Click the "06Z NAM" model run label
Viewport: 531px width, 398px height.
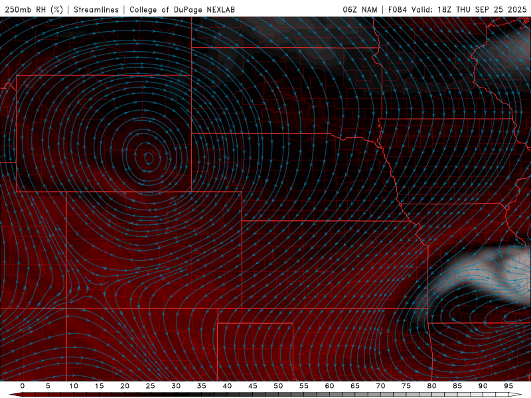[x=360, y=10]
